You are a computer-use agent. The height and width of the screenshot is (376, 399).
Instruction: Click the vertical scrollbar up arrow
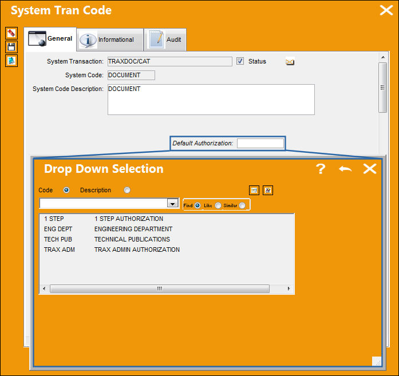[383, 57]
